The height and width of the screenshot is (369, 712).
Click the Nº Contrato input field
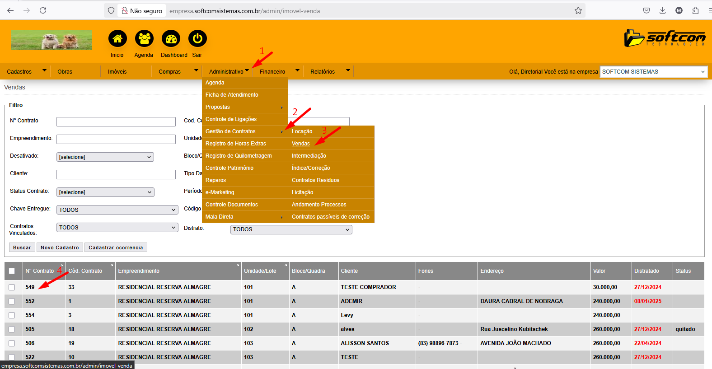[116, 121]
